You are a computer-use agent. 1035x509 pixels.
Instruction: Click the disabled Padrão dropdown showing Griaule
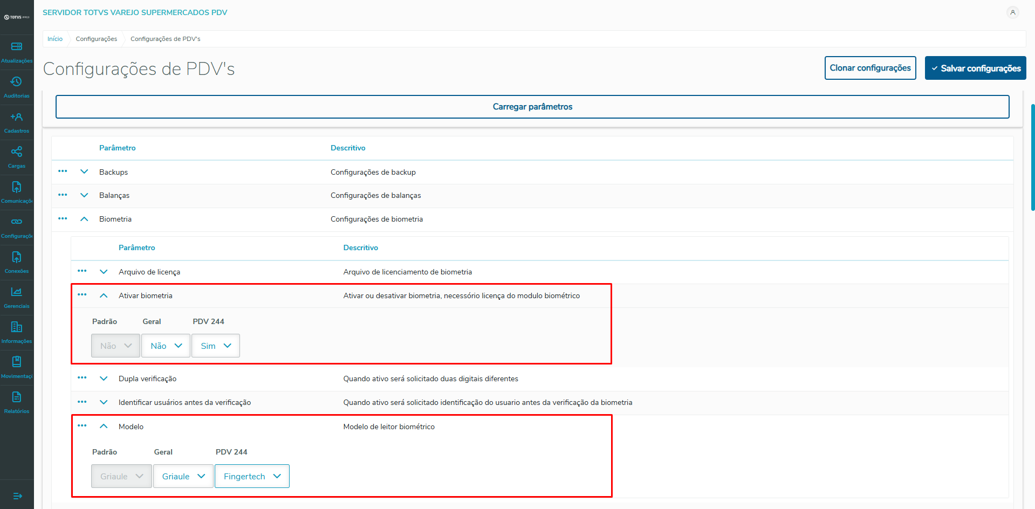121,476
